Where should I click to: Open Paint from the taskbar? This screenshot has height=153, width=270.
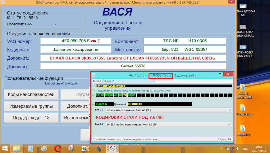coord(44,148)
